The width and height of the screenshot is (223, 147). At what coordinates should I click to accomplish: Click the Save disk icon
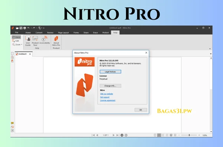[x=21, y=28]
